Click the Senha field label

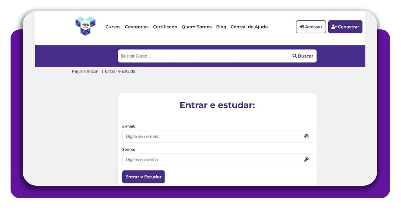click(128, 149)
